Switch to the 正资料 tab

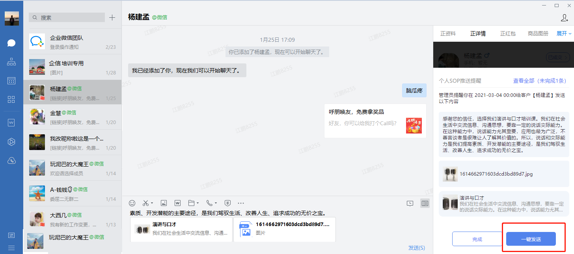pos(448,33)
